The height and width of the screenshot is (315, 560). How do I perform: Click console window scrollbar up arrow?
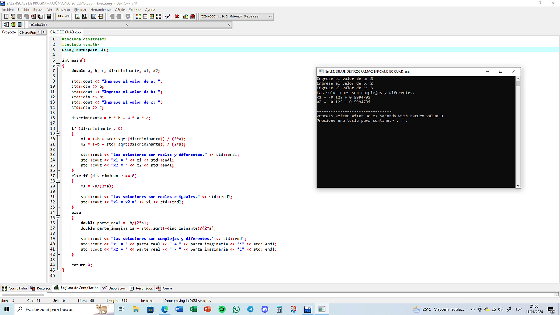tap(518, 79)
